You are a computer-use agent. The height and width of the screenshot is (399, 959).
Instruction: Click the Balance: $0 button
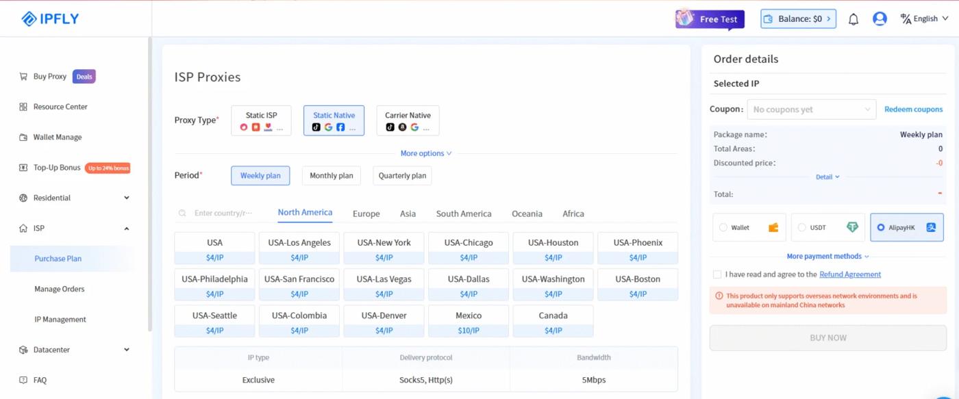click(799, 19)
